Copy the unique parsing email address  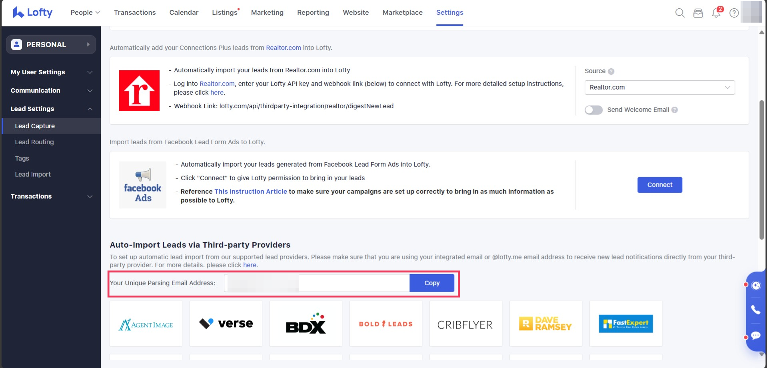pyautogui.click(x=431, y=283)
